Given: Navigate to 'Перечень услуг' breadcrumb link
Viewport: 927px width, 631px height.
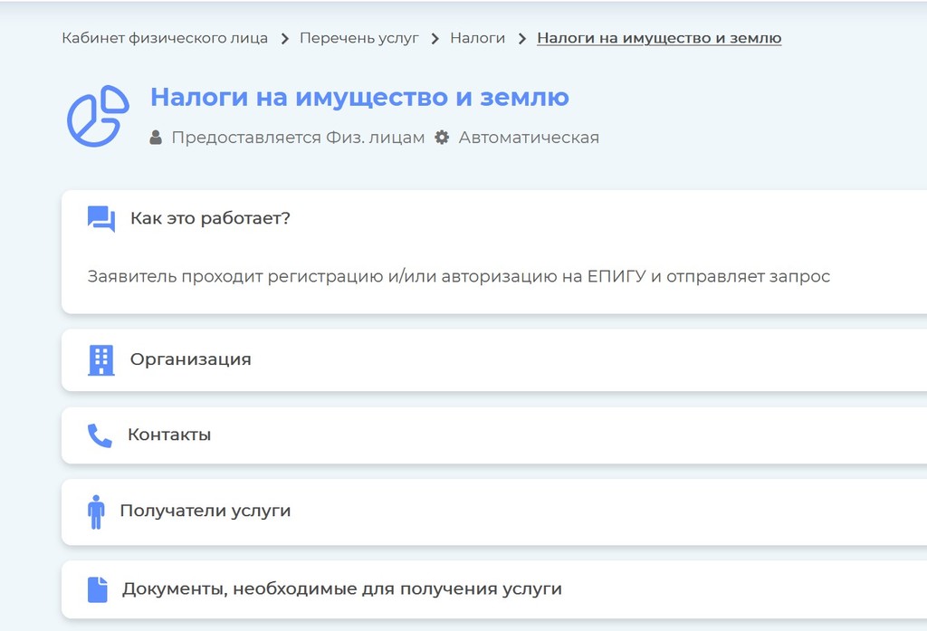Looking at the screenshot, I should (358, 38).
